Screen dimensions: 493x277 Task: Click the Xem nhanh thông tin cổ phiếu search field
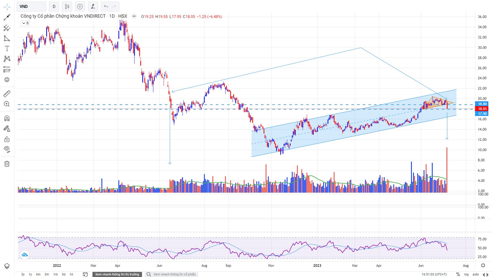click(171, 274)
